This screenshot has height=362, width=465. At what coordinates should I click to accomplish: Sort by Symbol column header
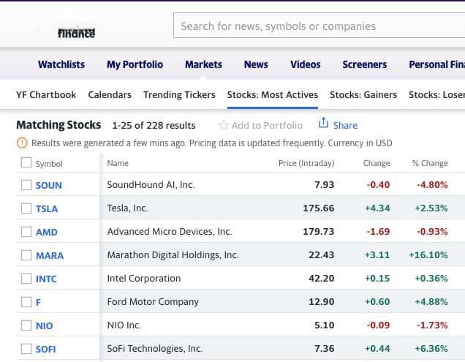49,164
